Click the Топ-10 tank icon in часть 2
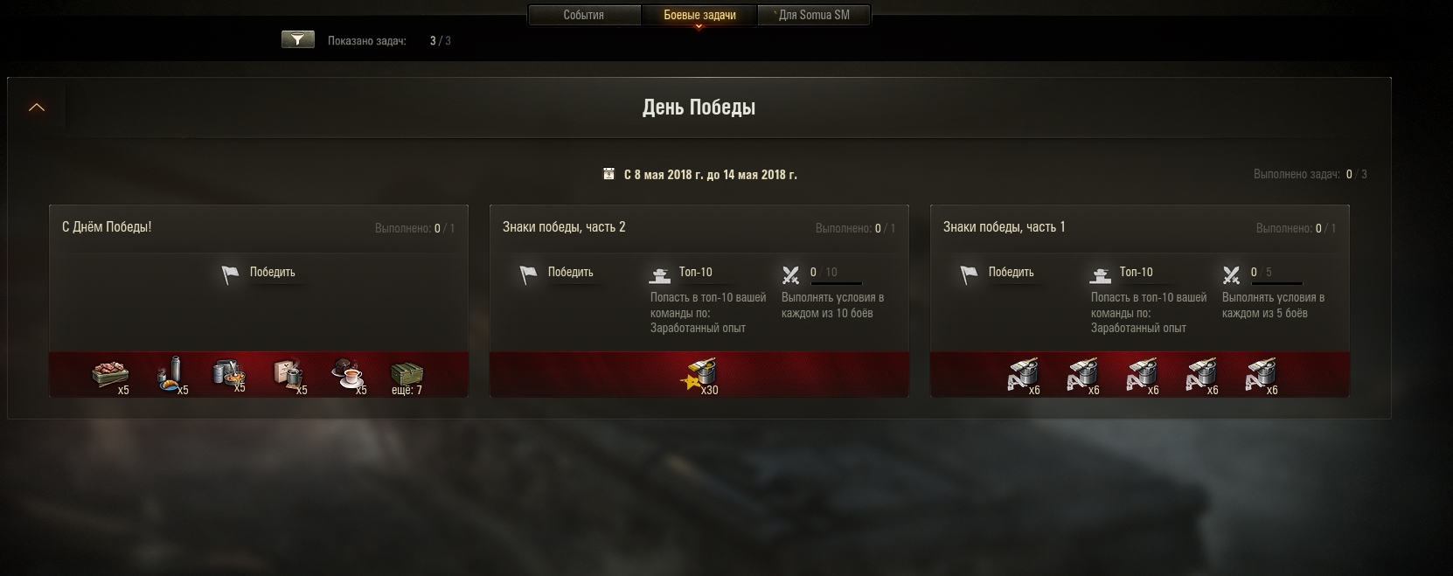 coord(660,275)
